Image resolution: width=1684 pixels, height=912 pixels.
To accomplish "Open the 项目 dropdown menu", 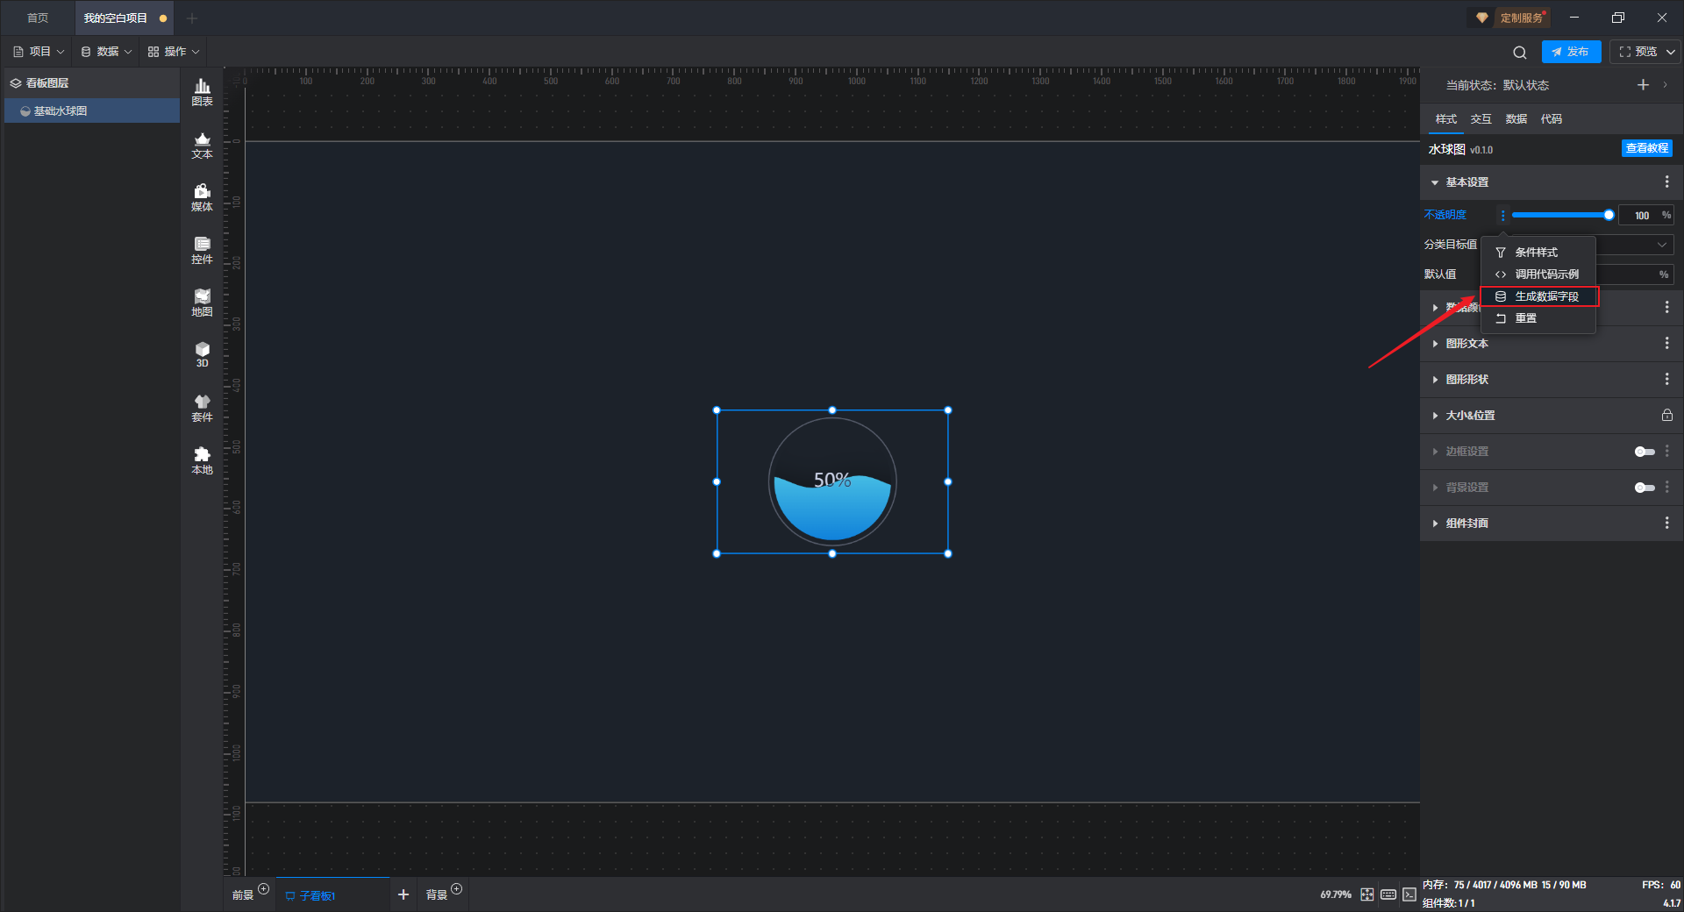I will 39,52.
